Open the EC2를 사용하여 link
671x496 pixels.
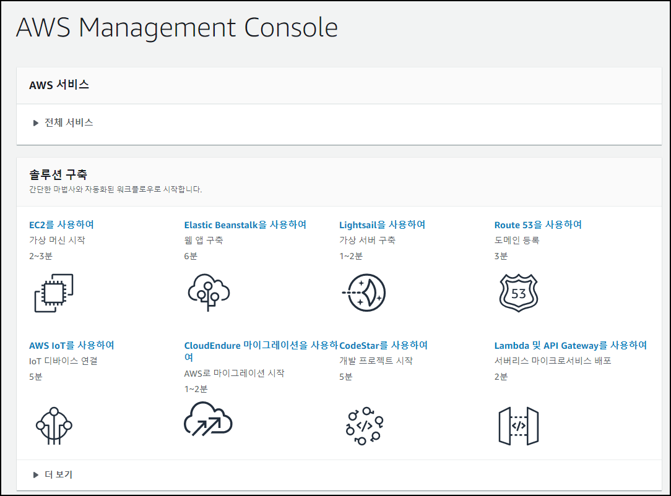pos(60,224)
